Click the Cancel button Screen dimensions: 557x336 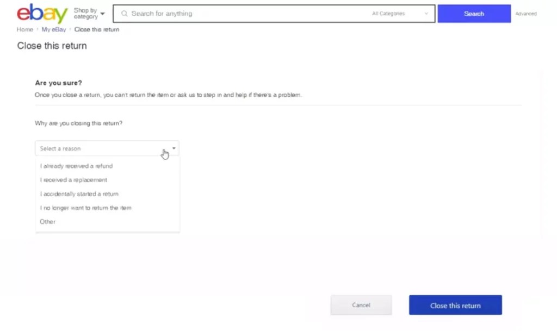point(361,305)
